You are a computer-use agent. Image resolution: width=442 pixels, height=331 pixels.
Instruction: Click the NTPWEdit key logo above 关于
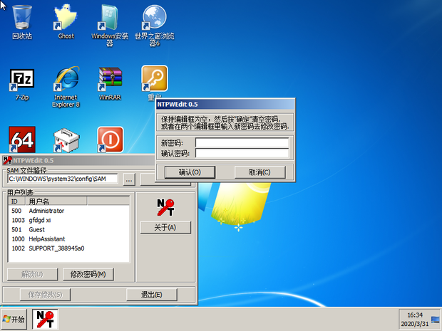165,207
